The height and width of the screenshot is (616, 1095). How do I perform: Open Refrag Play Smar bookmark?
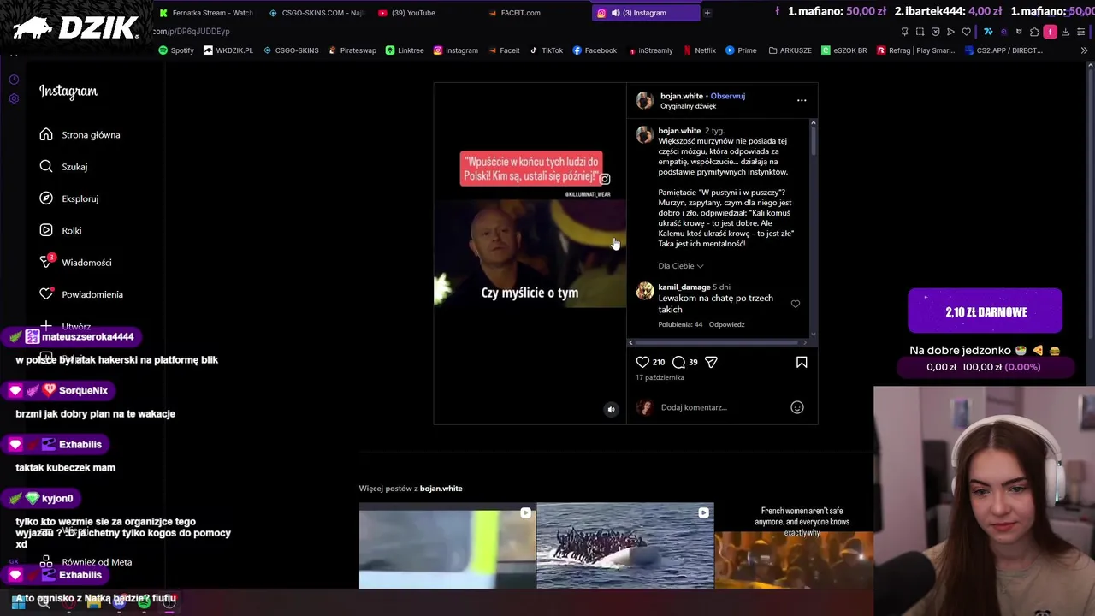915,50
